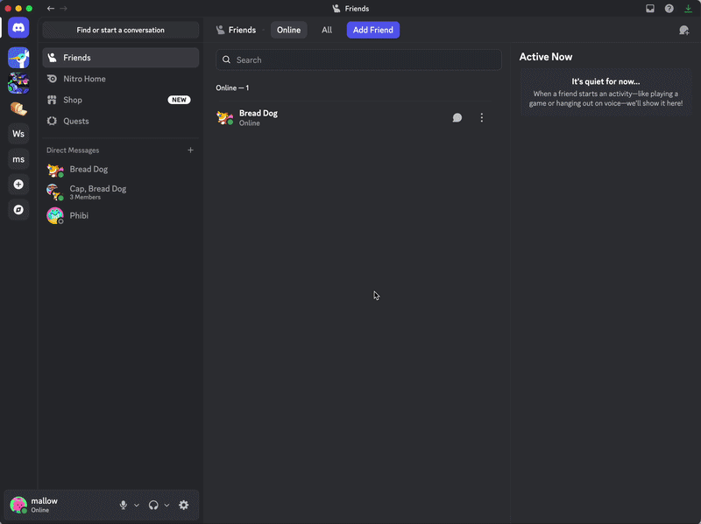The width and height of the screenshot is (701, 524).
Task: Mute the microphone
Action: click(124, 505)
